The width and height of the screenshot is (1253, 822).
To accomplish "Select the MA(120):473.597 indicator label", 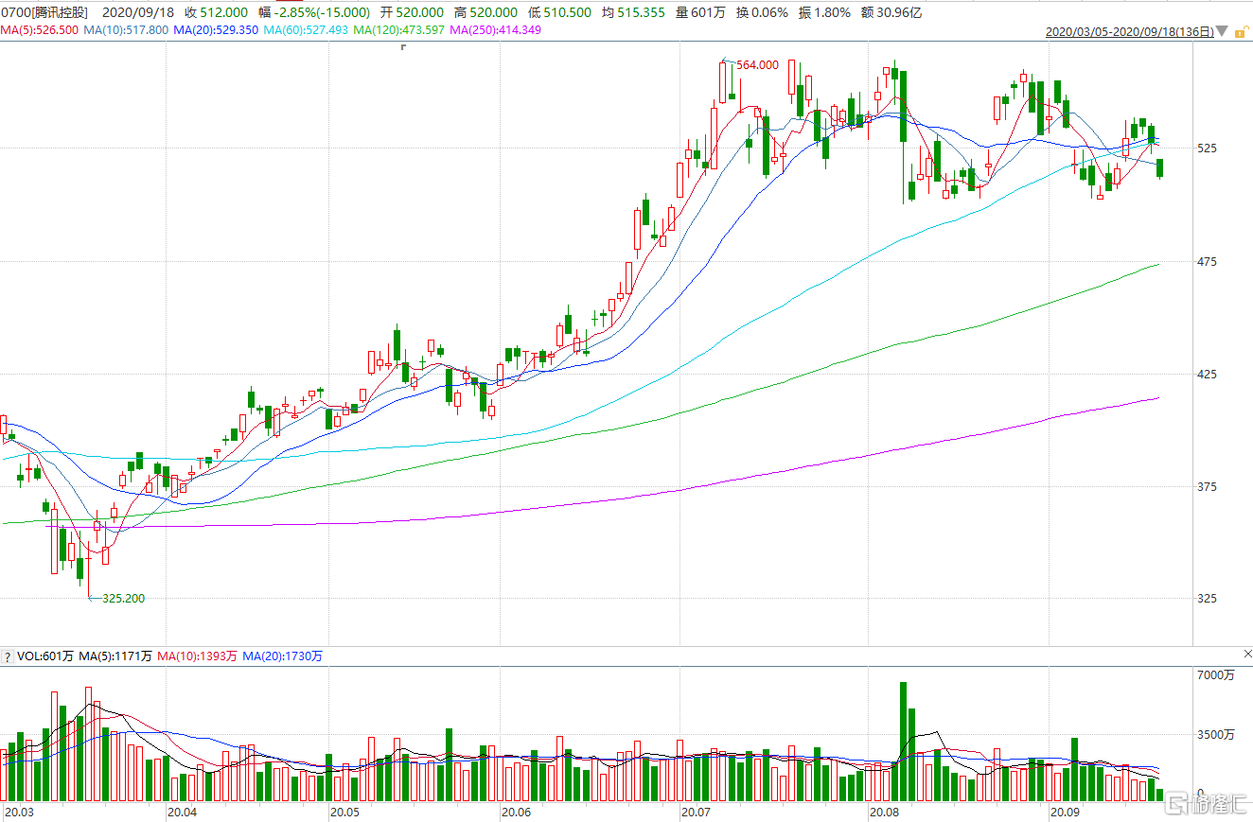I will (x=400, y=31).
